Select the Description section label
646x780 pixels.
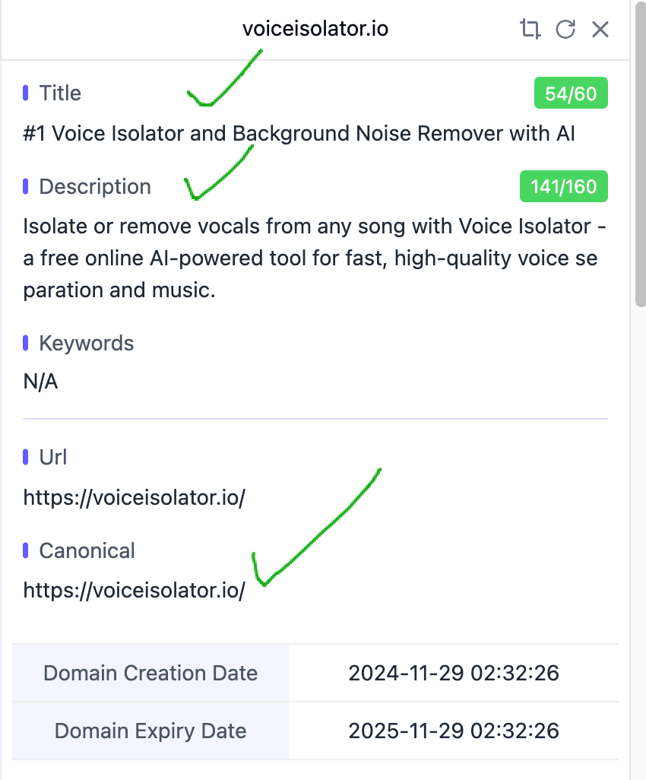click(x=95, y=187)
